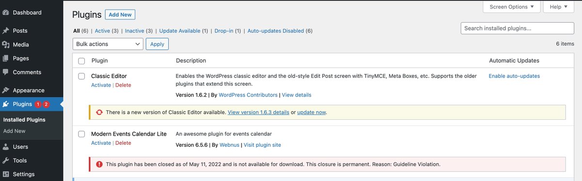Click the Comments bubble icon
The width and height of the screenshot is (582, 181).
6,72
